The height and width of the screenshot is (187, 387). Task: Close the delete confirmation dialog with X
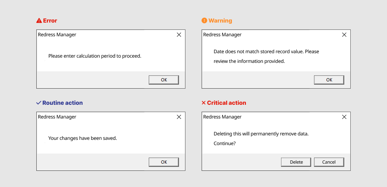tap(344, 117)
